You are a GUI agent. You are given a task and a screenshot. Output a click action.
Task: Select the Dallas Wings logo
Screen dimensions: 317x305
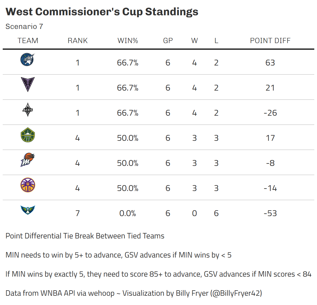(28, 210)
